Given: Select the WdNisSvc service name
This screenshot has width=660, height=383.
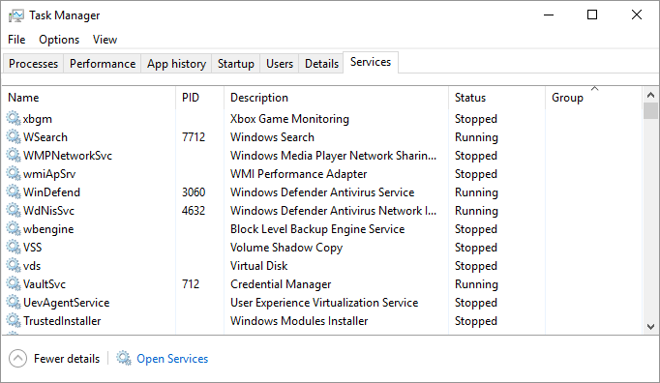Looking at the screenshot, I should point(48,211).
